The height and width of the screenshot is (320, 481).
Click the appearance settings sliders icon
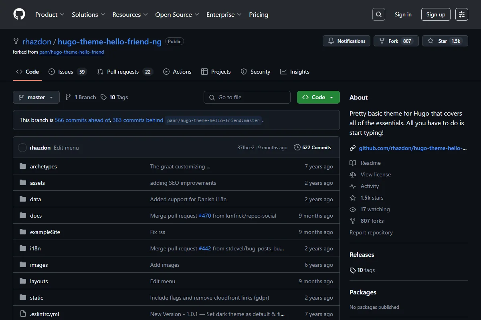(x=462, y=14)
